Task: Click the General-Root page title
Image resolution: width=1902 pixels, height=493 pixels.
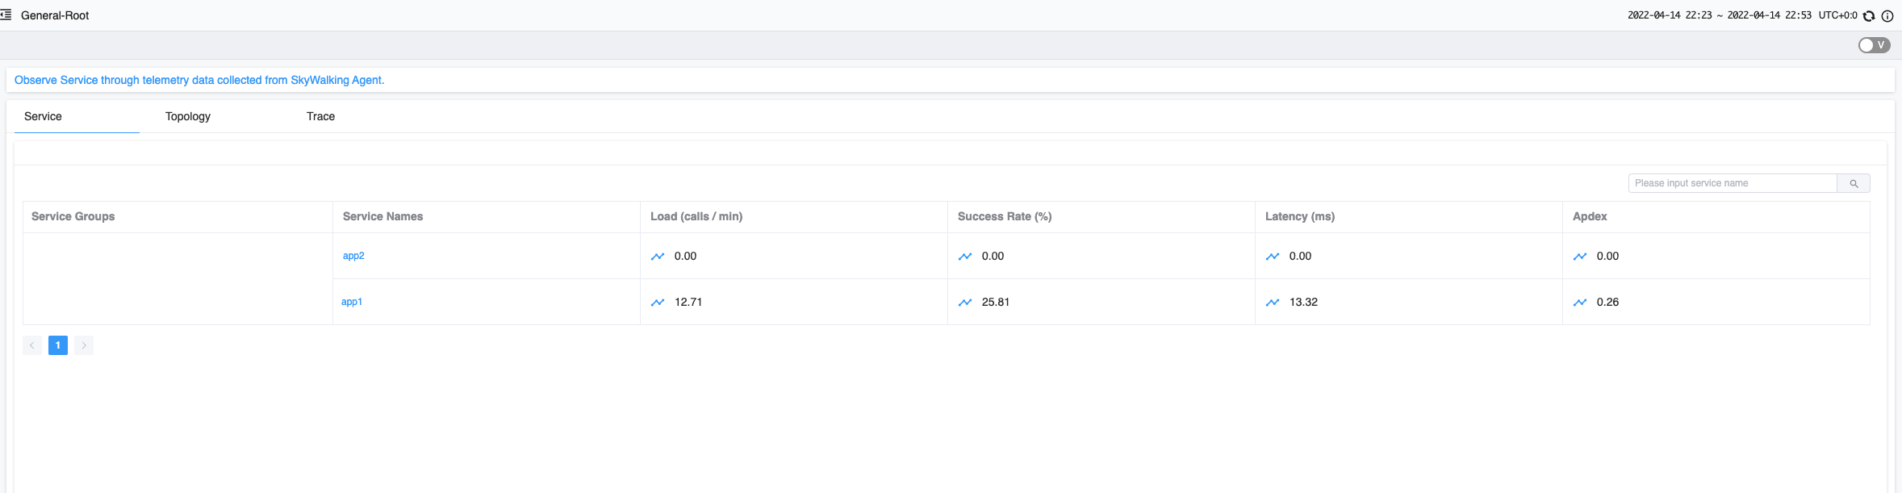Action: (55, 15)
